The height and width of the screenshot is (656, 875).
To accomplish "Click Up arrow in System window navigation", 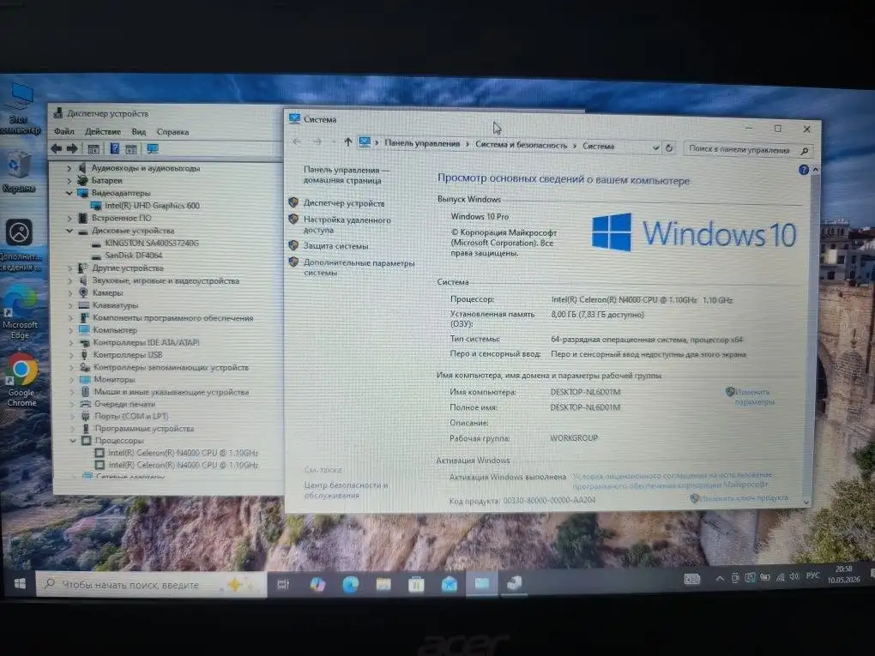I will (x=347, y=142).
